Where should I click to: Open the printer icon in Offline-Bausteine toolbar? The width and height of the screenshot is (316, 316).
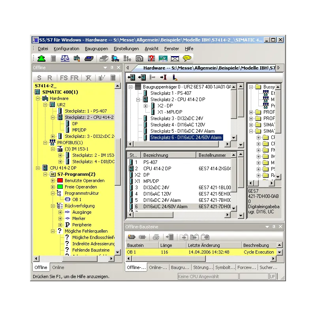pos(156,237)
